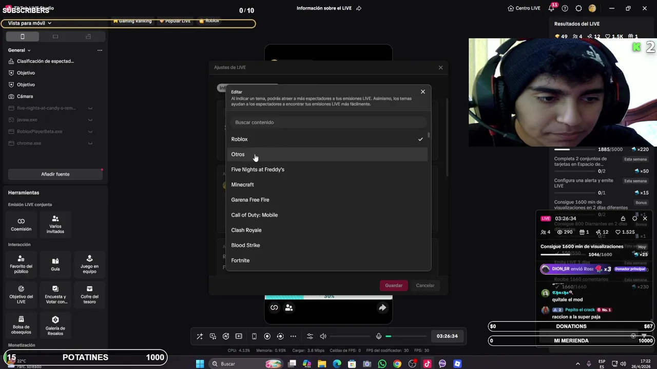Click the replay capture icon in bottom toolbar

[x=280, y=336]
